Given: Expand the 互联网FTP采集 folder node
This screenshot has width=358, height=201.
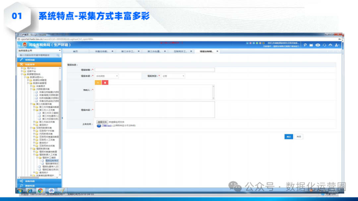Looking at the screenshot, I should 34,131.
